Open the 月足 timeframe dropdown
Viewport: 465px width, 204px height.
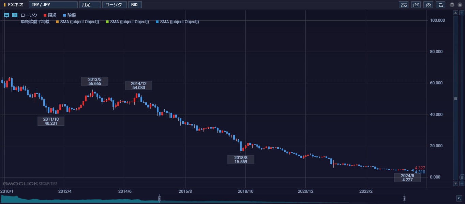coord(90,5)
